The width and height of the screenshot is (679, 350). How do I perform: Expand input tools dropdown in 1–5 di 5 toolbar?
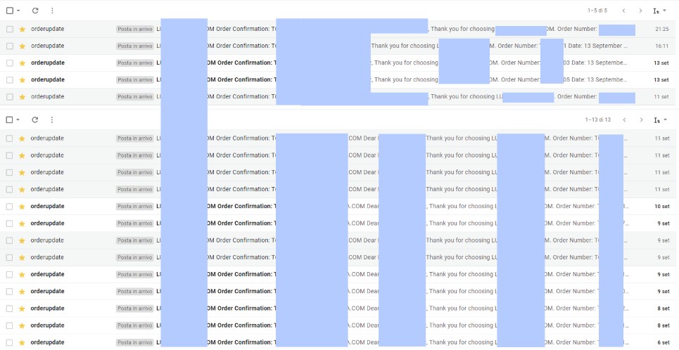[x=665, y=11]
